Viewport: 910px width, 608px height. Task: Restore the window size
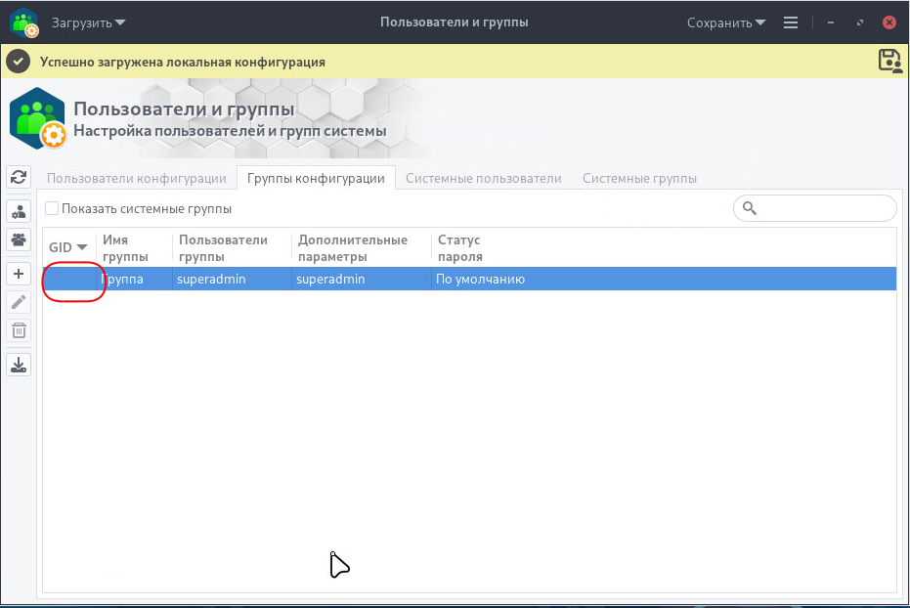coord(860,22)
